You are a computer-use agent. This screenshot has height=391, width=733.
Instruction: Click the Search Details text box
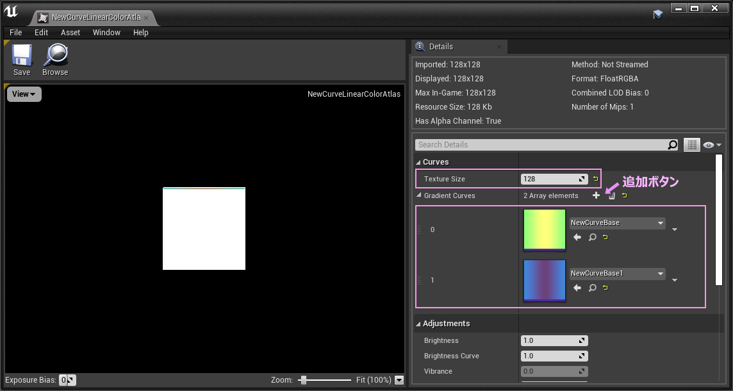(x=542, y=145)
